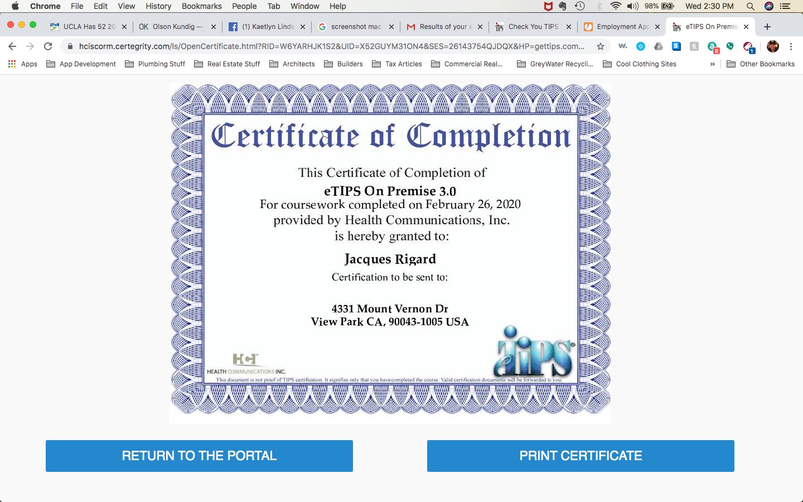Bookmark this page with the star icon
The image size is (803, 502).
point(601,46)
